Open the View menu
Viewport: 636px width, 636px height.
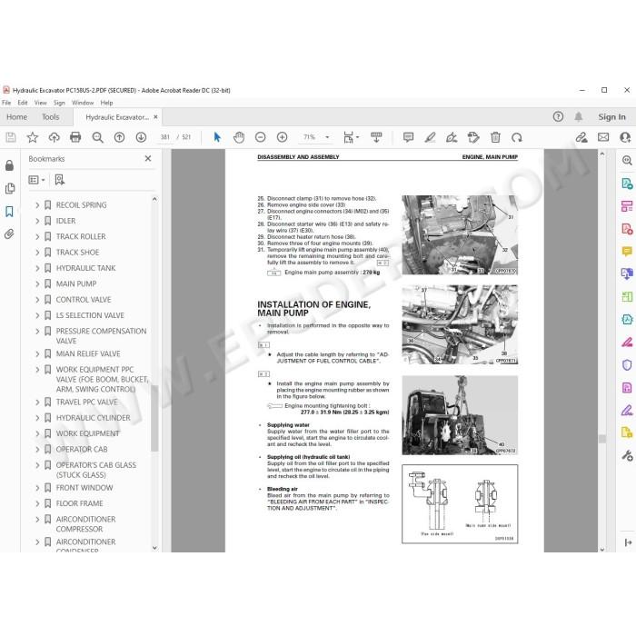[x=41, y=103]
